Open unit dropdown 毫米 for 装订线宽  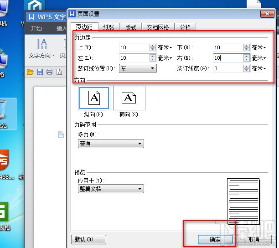(x=259, y=68)
